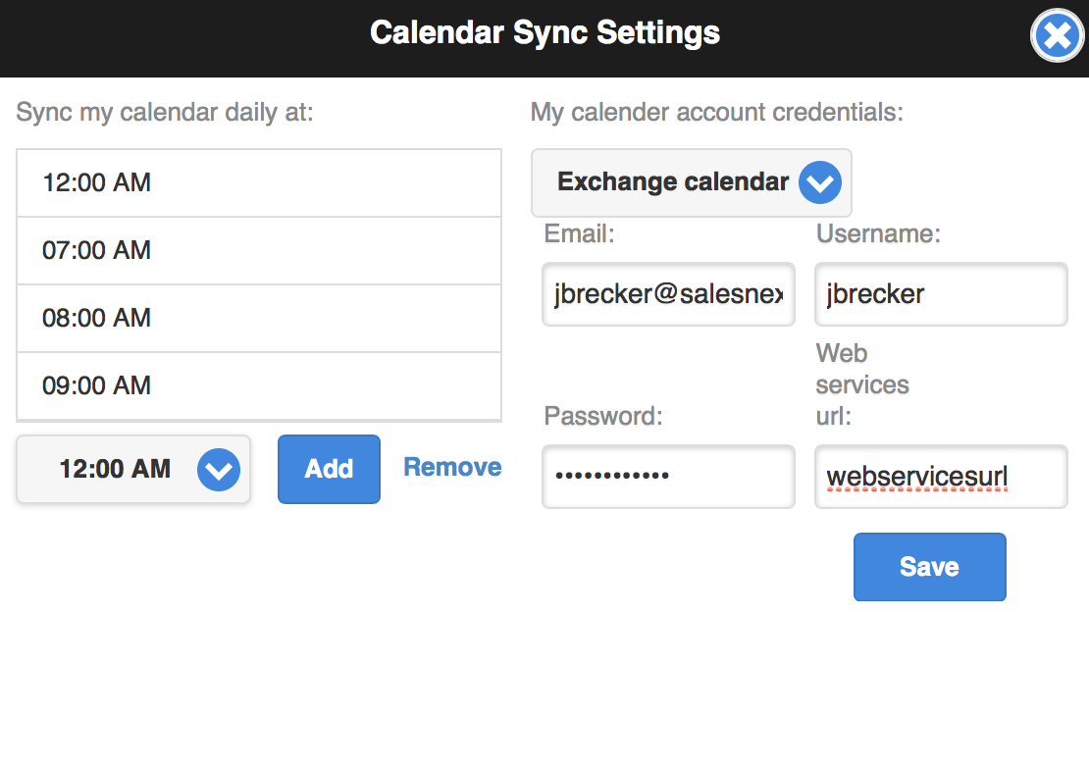Focus the Email input field
Screen dimensions: 1089x767
(x=668, y=294)
